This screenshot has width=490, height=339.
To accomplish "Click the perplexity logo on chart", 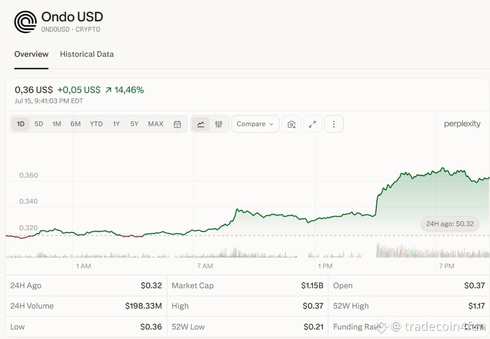I will coord(462,124).
